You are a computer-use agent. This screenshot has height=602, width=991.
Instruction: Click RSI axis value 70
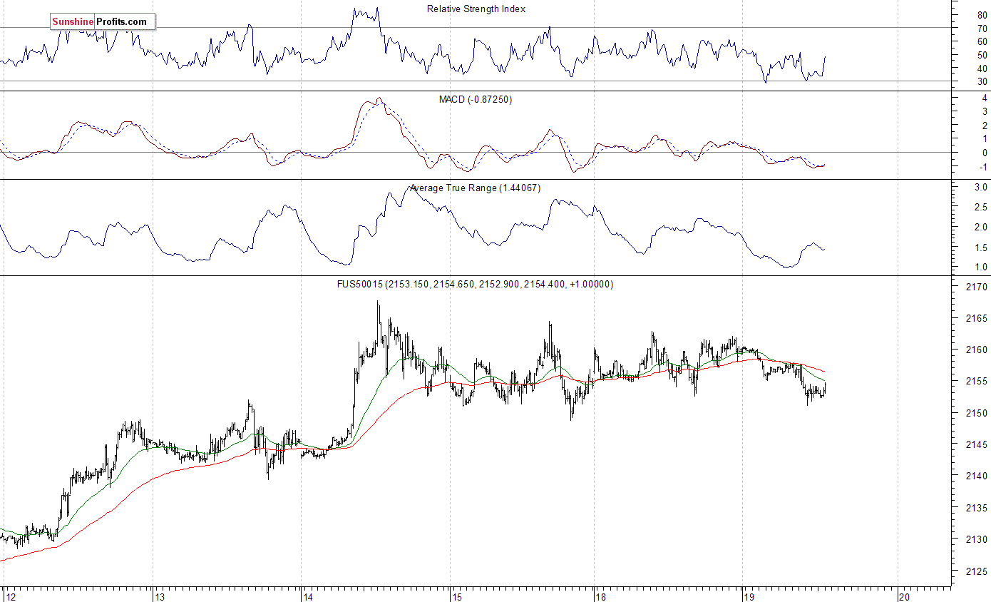pos(982,29)
